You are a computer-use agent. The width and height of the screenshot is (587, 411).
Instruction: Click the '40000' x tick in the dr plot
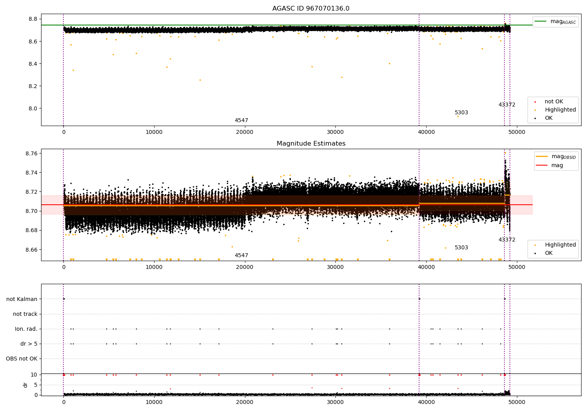pos(426,402)
